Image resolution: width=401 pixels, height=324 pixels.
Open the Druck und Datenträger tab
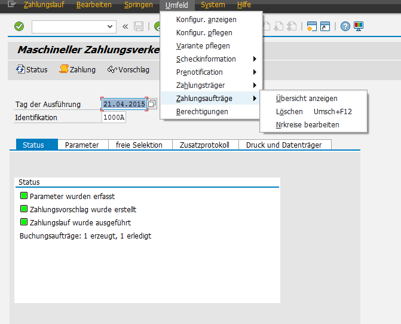click(284, 145)
